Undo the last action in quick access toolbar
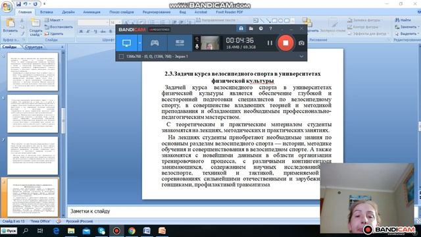421x237 pixels. tap(25, 4)
